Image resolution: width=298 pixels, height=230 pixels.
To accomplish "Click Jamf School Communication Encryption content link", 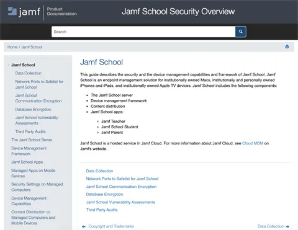I will (121, 187).
